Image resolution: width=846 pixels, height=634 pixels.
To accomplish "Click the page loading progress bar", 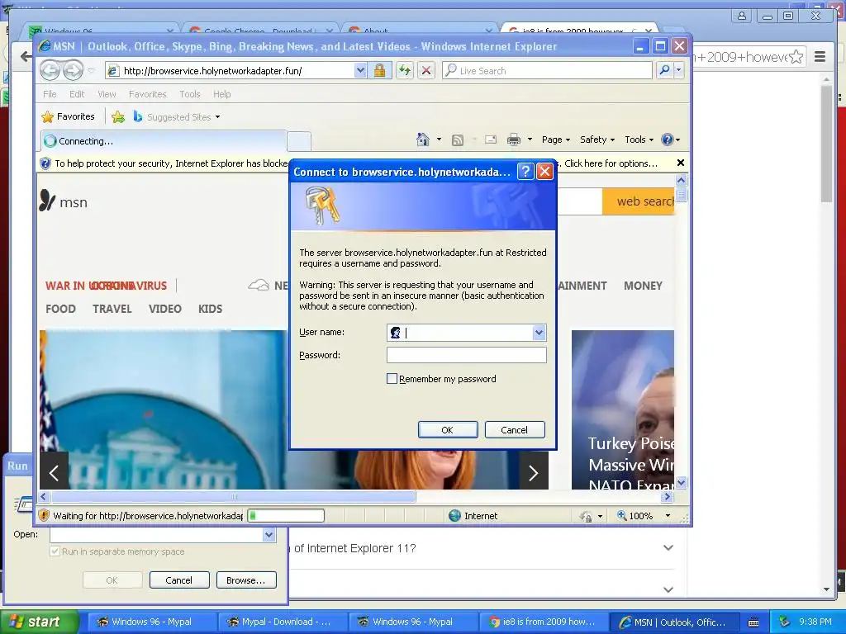I will point(286,516).
